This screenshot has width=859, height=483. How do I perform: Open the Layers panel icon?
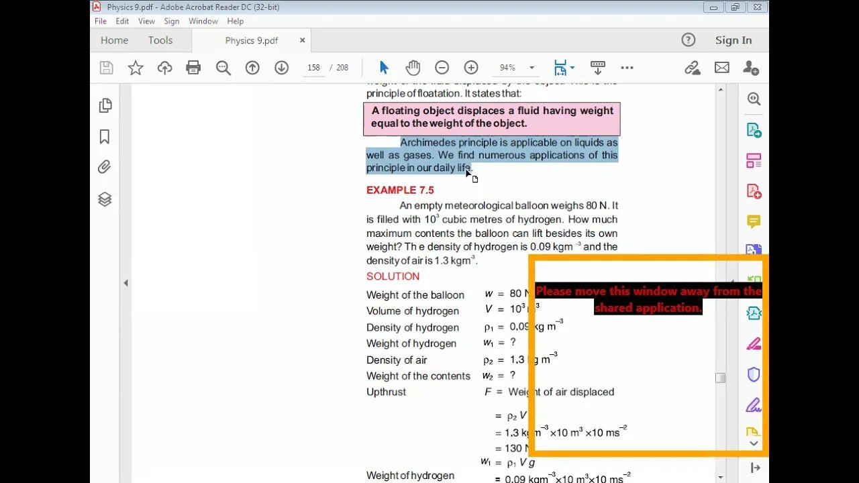tap(105, 199)
